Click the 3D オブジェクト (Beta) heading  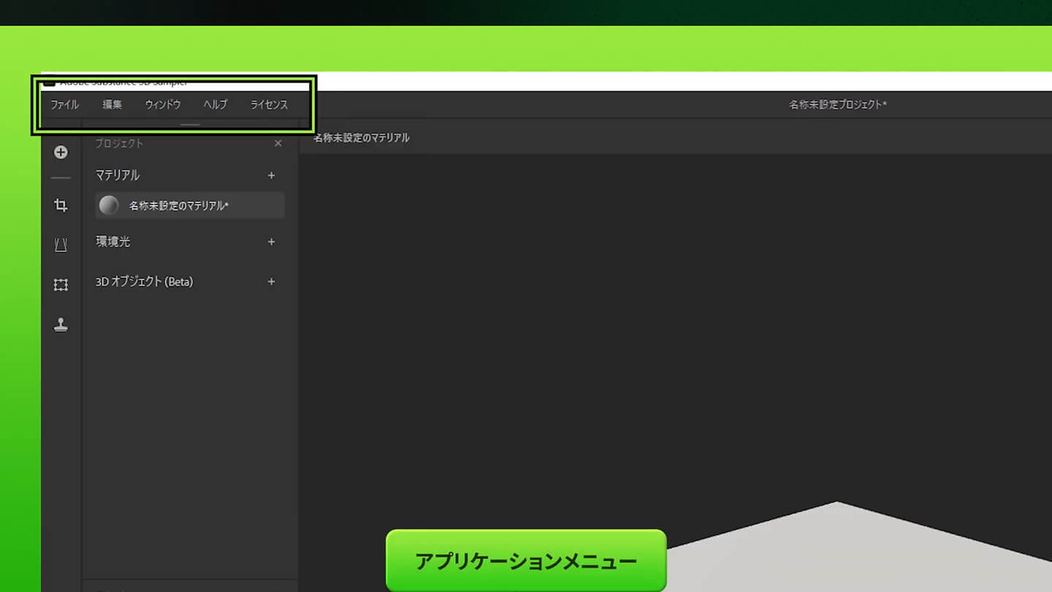coord(144,281)
